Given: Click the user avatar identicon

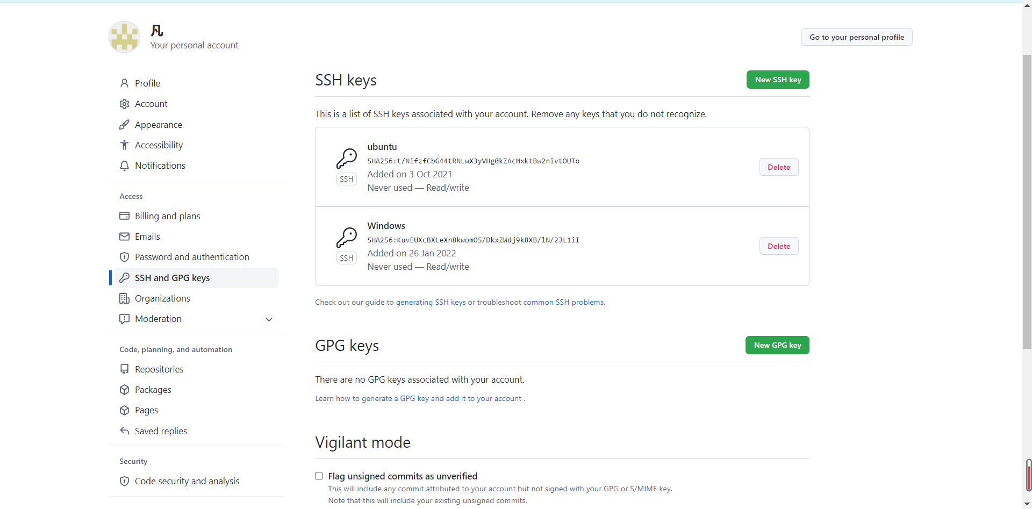Looking at the screenshot, I should pyautogui.click(x=125, y=37).
